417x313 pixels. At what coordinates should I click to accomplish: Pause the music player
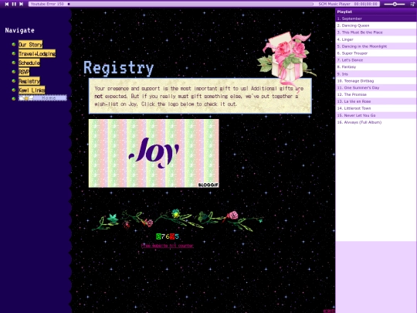coord(14,4)
